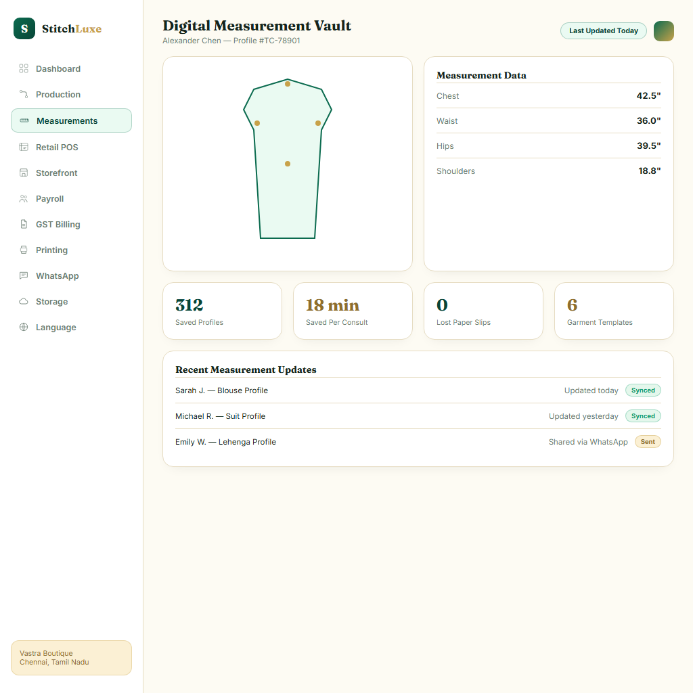Click 'Updated today' status text
693x693 pixels.
pyautogui.click(x=591, y=390)
